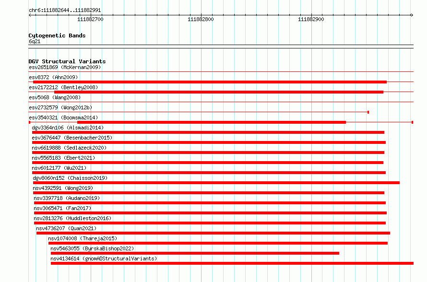
Task: Click the thin line of esv5068
Action: [221, 102]
